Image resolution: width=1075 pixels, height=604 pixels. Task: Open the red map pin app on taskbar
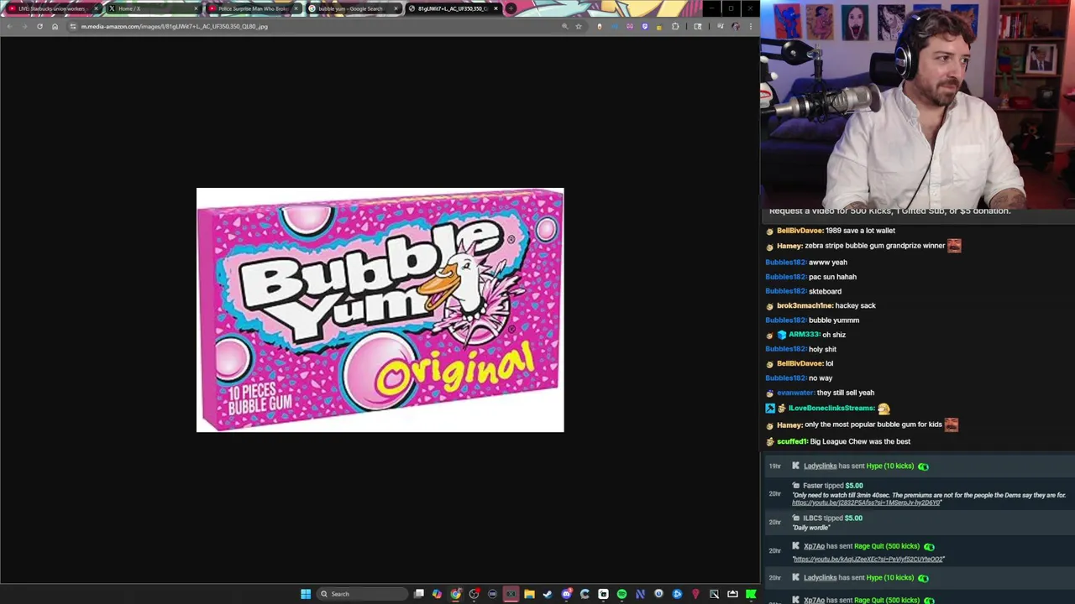[695, 594]
